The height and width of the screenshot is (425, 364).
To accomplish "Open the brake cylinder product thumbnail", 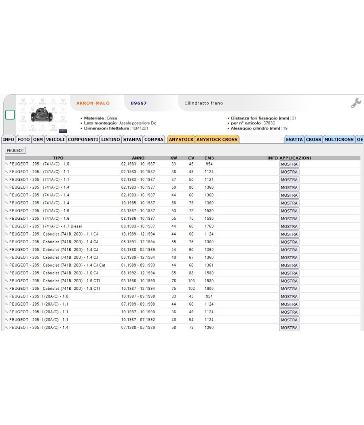I will point(42,115).
